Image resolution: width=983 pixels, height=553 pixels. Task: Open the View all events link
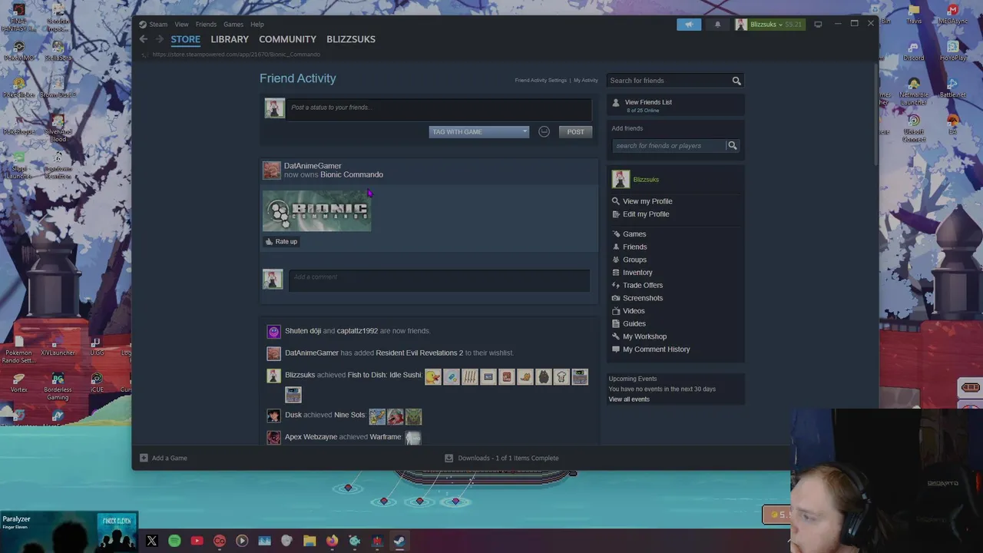coord(629,399)
